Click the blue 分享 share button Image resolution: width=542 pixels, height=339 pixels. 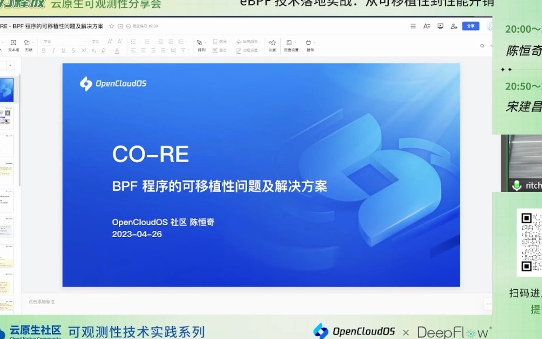[x=470, y=26]
